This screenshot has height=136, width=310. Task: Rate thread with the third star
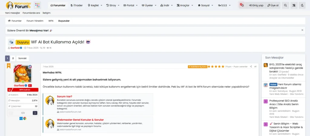(x=216, y=66)
